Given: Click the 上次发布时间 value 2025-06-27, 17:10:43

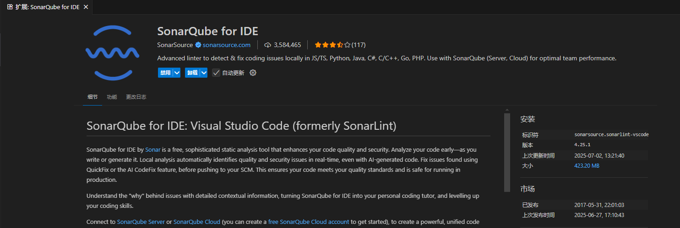Looking at the screenshot, I should [599, 215].
